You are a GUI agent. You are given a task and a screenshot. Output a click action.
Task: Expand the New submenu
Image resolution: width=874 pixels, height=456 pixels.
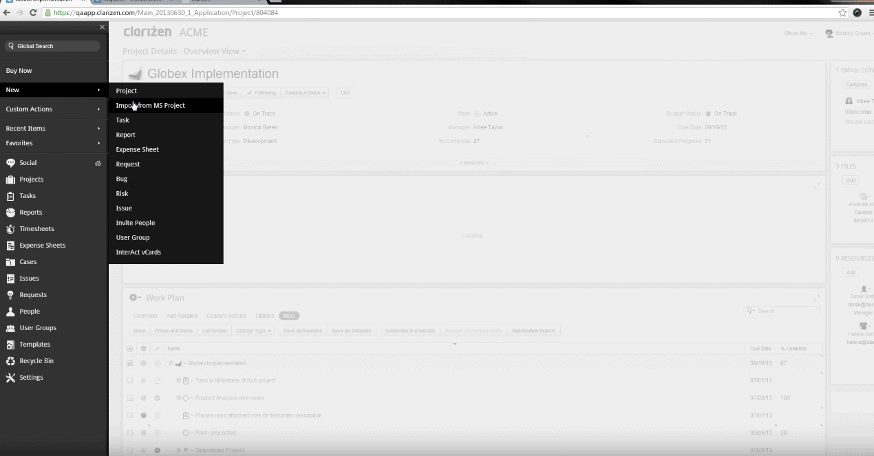(x=54, y=90)
